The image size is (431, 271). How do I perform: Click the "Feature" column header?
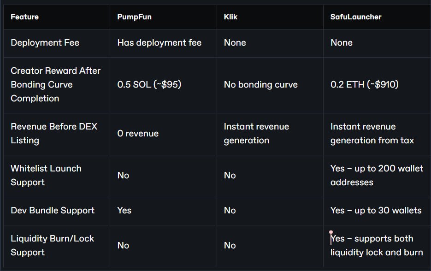[x=25, y=17]
